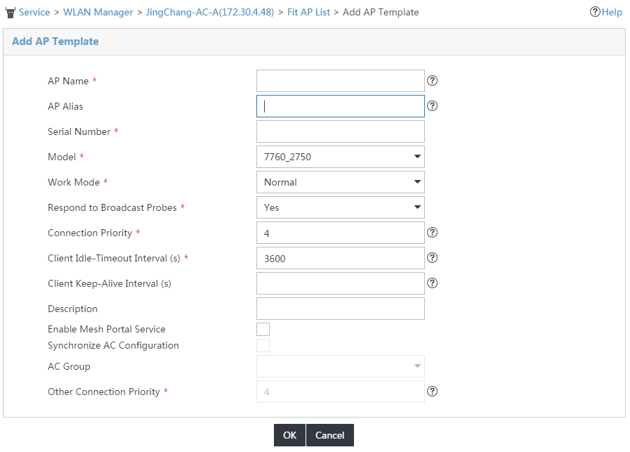Navigate to WLAN Manager breadcrumb
Viewport: 630px width, 452px height.
(x=98, y=12)
